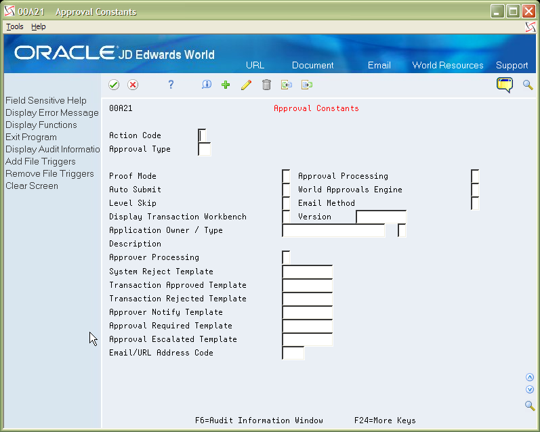Click the Version input field
The width and height of the screenshot is (540, 432).
coord(381,217)
